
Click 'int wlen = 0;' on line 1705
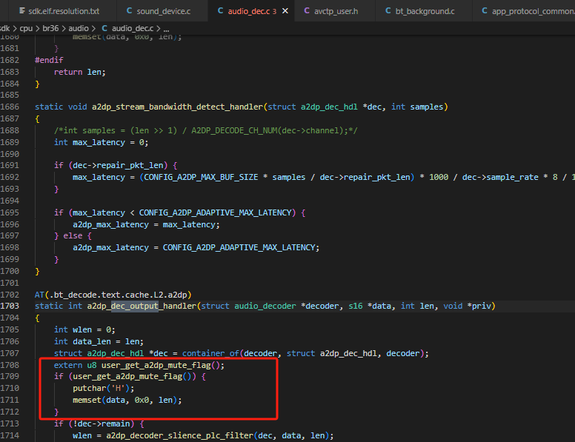pyautogui.click(x=84, y=330)
